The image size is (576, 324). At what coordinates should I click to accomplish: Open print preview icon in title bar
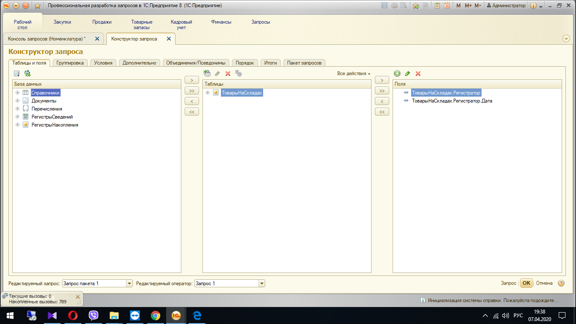coord(404,5)
